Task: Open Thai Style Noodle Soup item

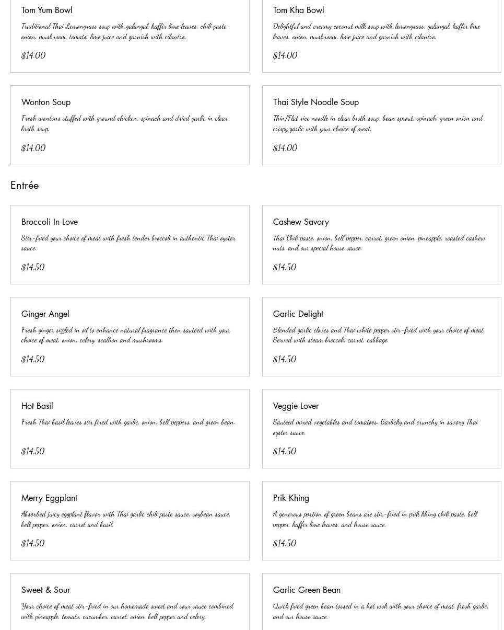Action: point(315,102)
